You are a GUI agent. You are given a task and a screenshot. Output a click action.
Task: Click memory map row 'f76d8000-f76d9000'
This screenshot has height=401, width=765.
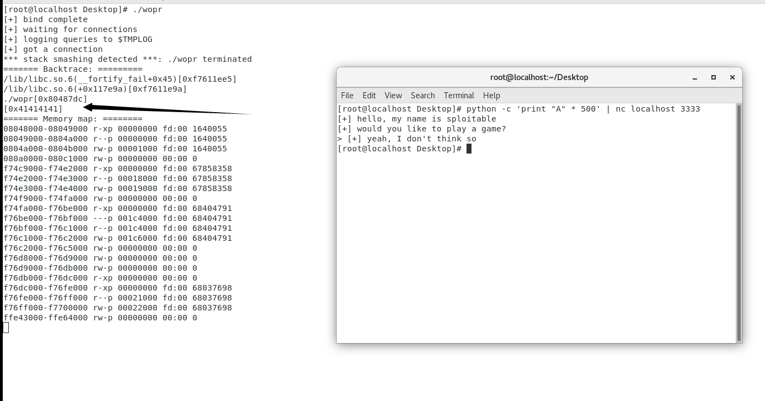click(100, 258)
